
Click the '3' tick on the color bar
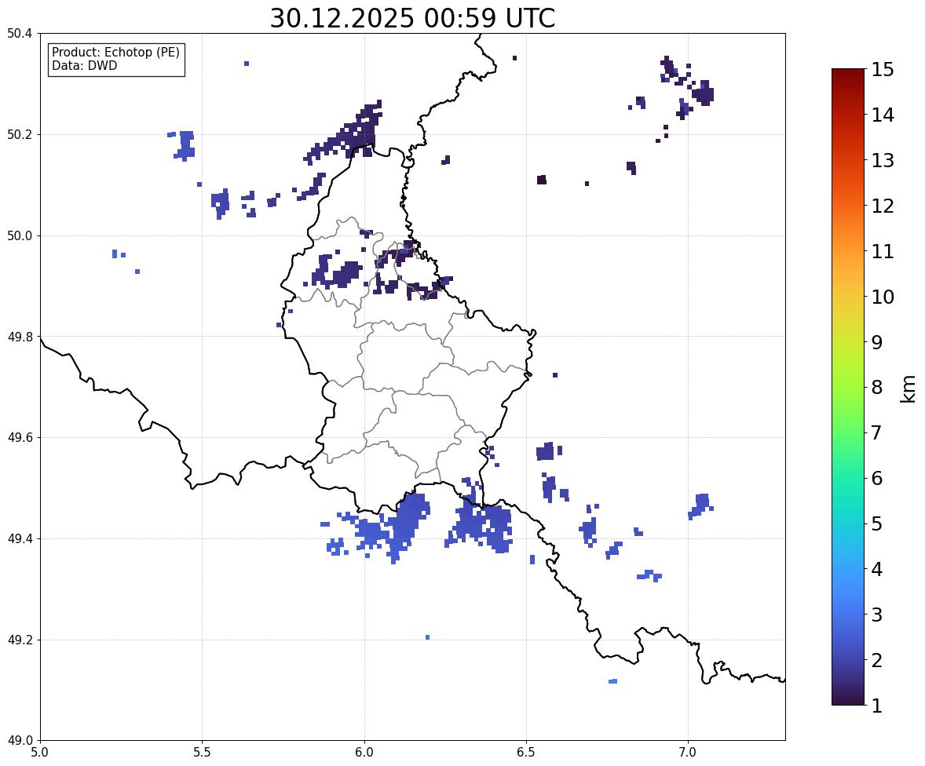click(x=876, y=615)
